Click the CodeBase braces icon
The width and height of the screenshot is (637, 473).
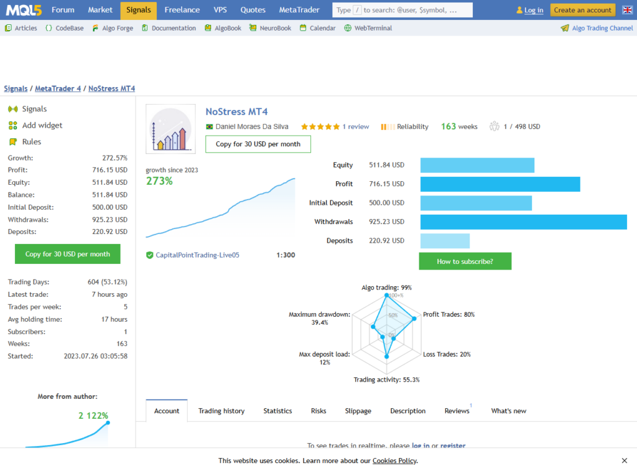click(49, 28)
